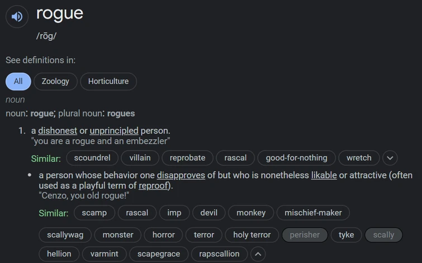Select the 'villain' synonym chip
Viewport: 422px width, 263px height.
140,158
